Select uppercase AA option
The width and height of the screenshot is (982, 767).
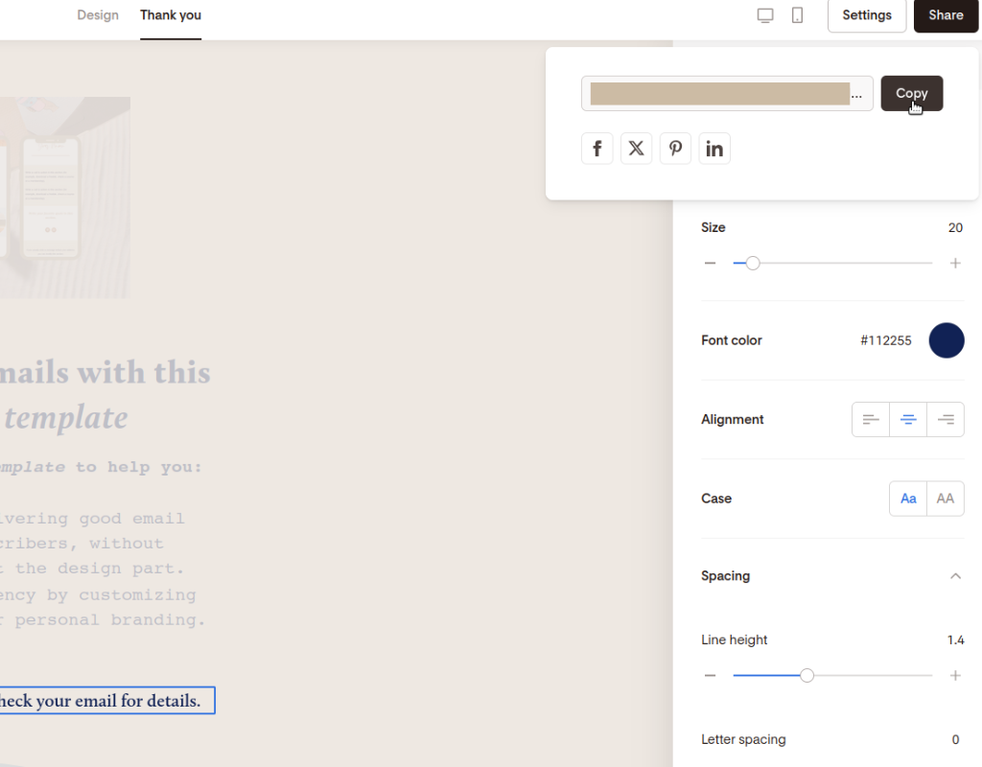tap(945, 499)
